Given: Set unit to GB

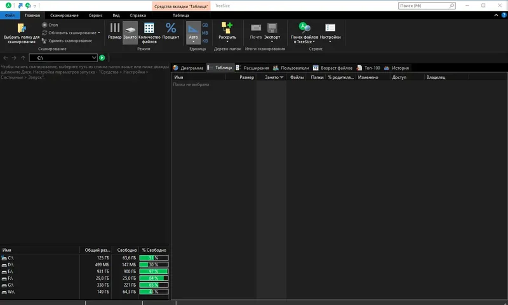Looking at the screenshot, I should coord(205,25).
